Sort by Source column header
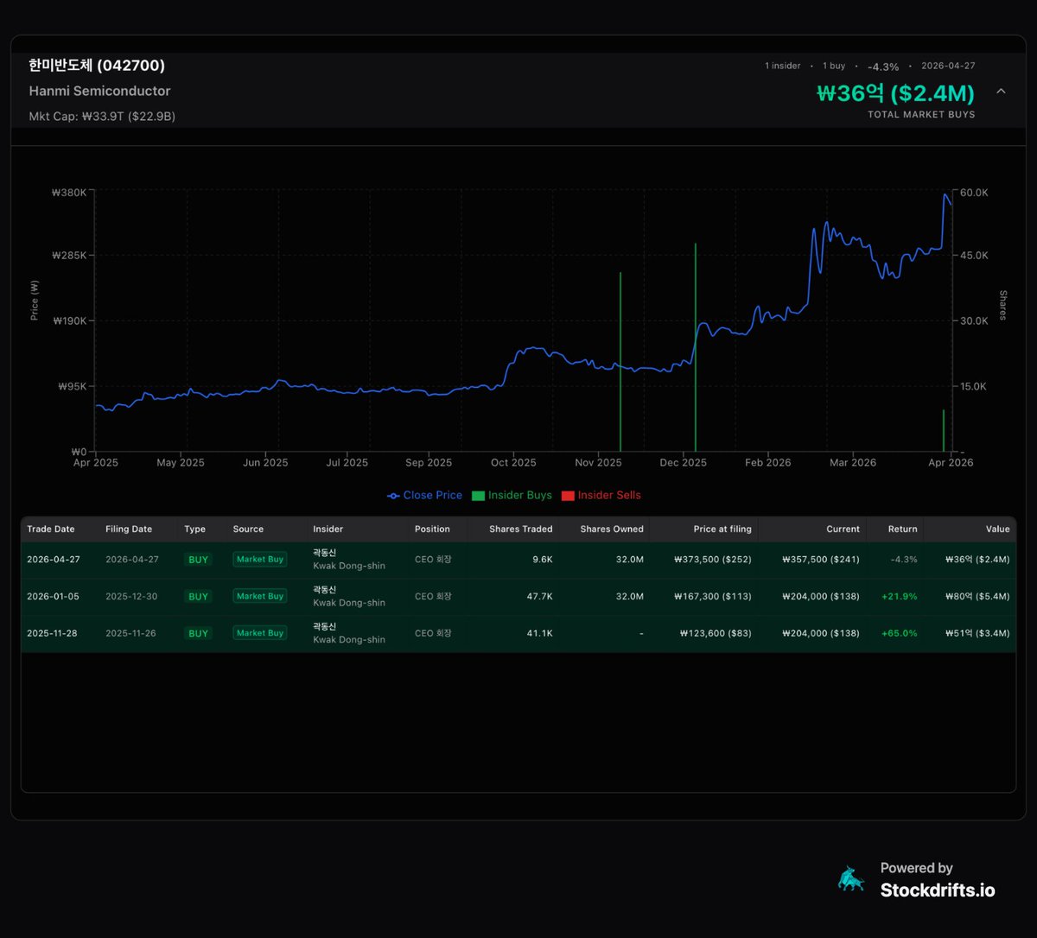The width and height of the screenshot is (1037, 938). (248, 529)
